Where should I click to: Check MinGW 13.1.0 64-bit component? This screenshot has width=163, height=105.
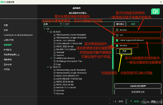[x=54, y=50]
